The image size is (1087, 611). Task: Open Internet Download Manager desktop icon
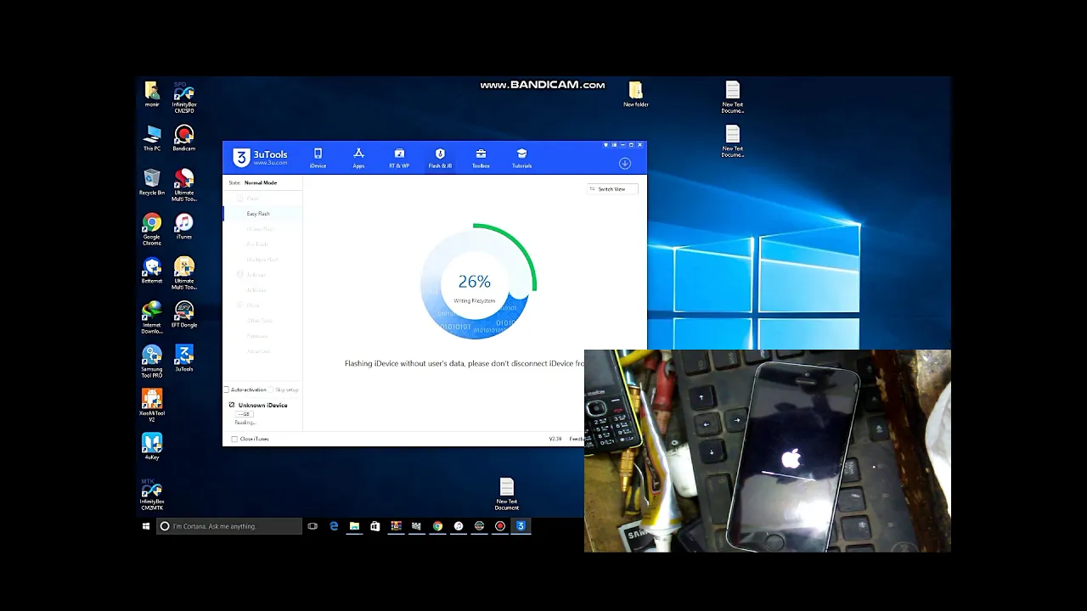click(x=152, y=317)
